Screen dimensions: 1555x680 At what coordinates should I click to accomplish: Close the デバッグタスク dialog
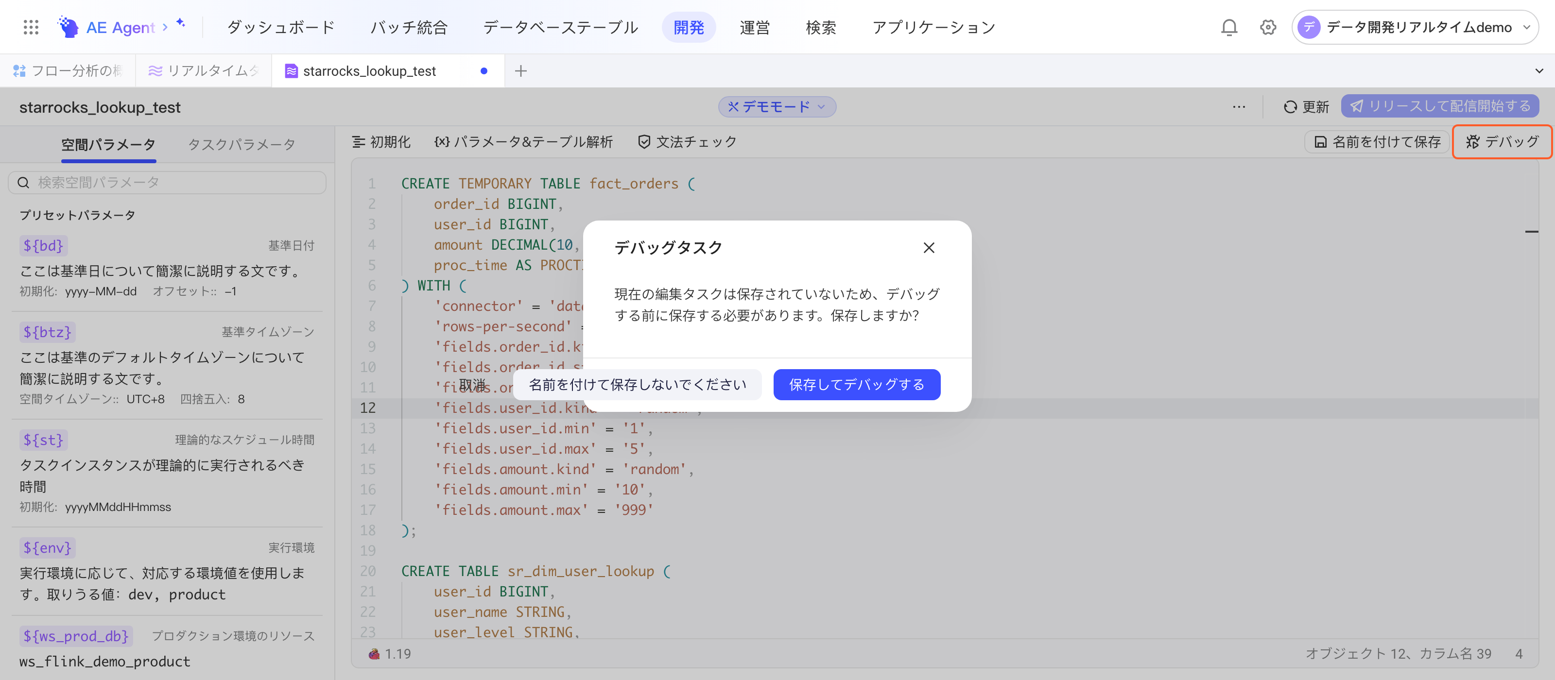(x=929, y=247)
